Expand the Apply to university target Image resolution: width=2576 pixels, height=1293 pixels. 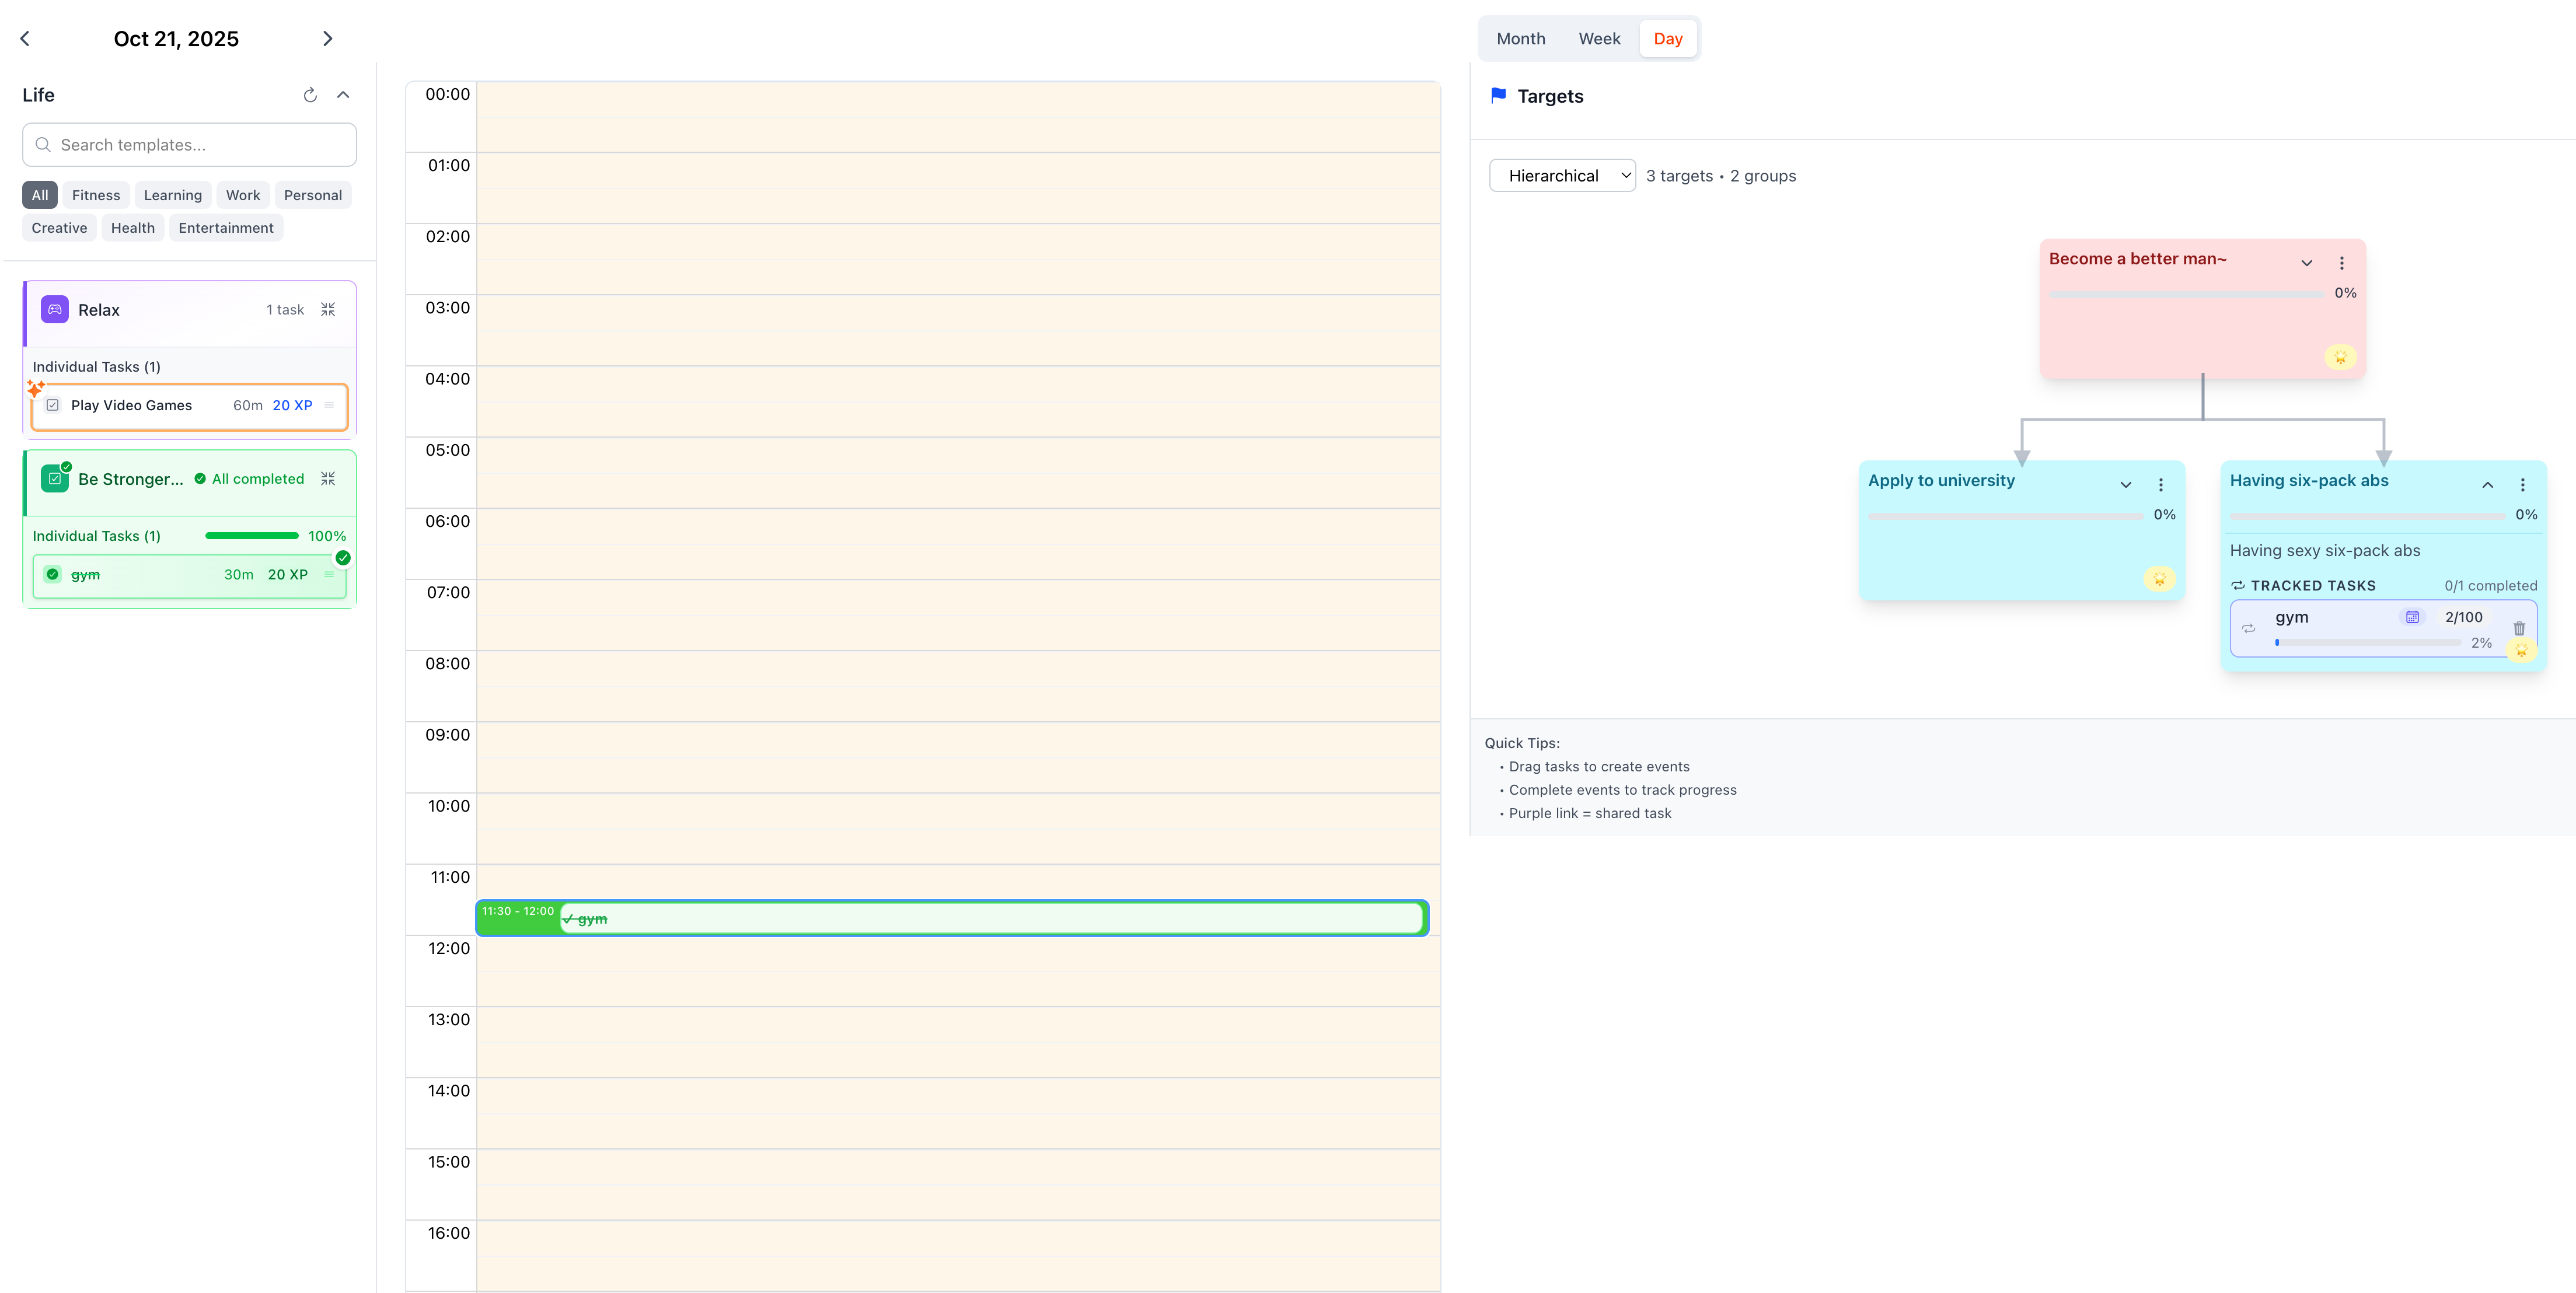[x=2125, y=485]
